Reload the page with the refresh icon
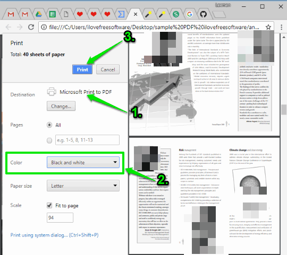 (31, 27)
